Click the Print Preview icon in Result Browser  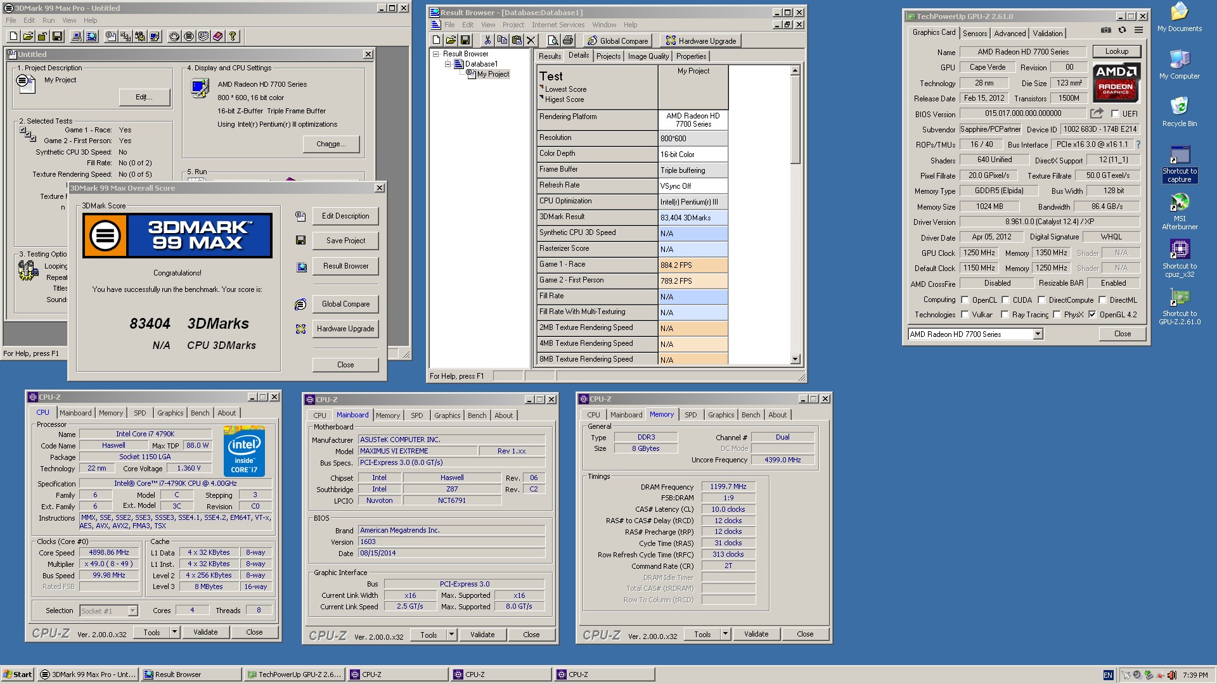point(553,41)
